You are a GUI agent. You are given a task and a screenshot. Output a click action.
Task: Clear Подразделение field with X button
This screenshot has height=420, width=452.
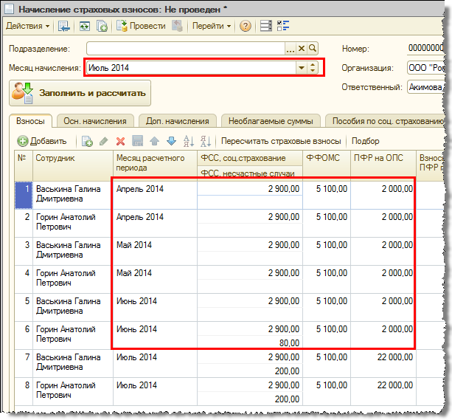(x=301, y=49)
